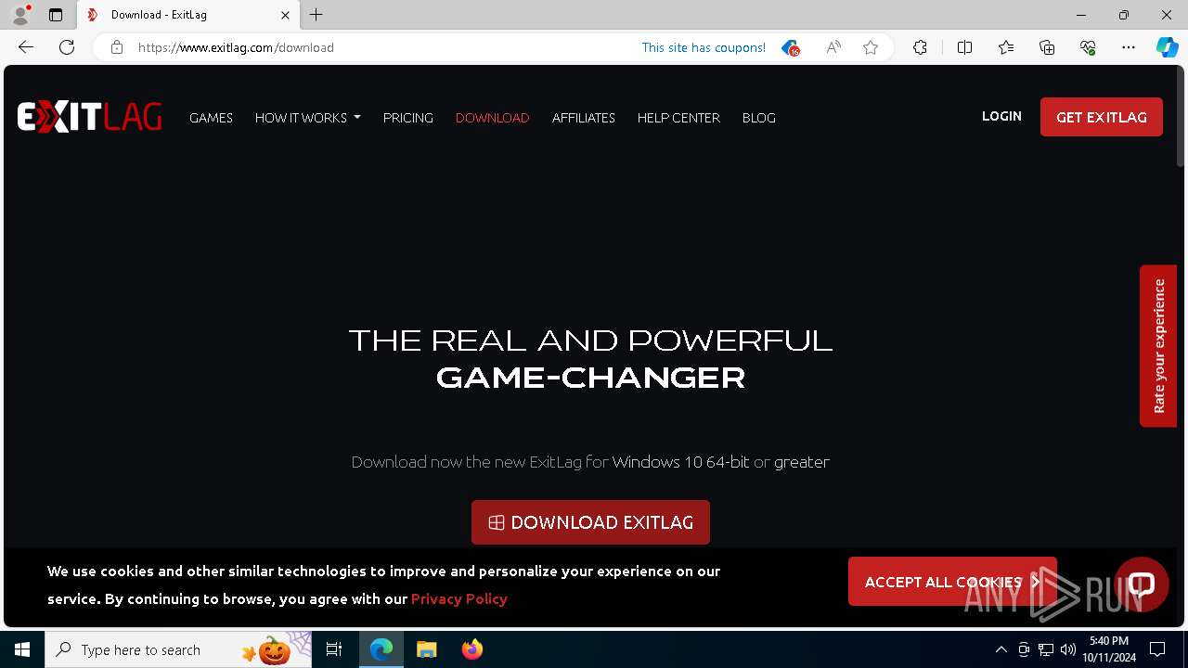Turn on Read aloud
The height and width of the screenshot is (668, 1188).
point(833,47)
